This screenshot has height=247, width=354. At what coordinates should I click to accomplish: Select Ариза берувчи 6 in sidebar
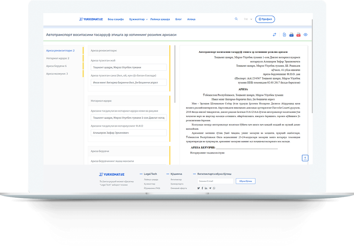(56, 66)
